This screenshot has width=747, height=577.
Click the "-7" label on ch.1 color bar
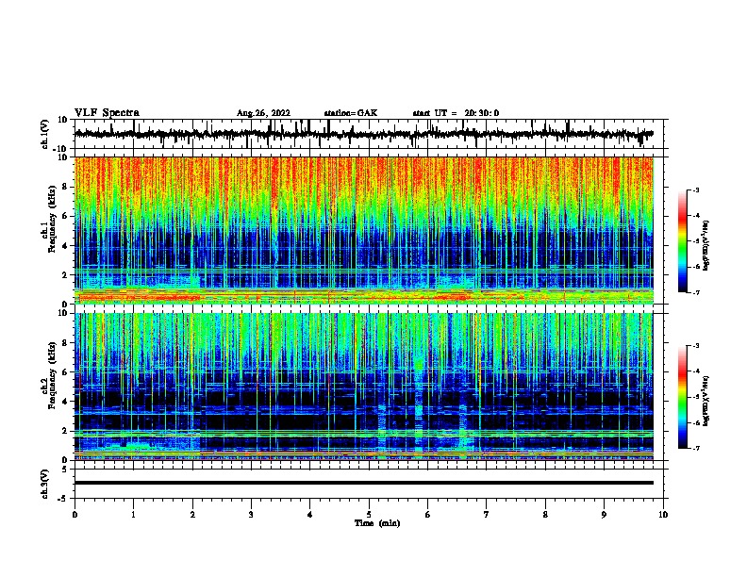[695, 292]
